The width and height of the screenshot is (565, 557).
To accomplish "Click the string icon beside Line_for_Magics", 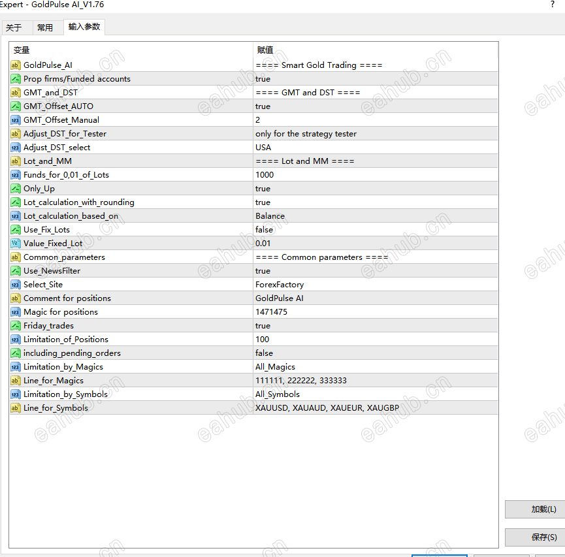I will 15,381.
